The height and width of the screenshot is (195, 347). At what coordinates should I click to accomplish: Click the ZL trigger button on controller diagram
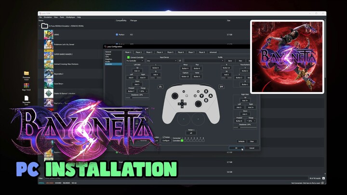click(160, 87)
